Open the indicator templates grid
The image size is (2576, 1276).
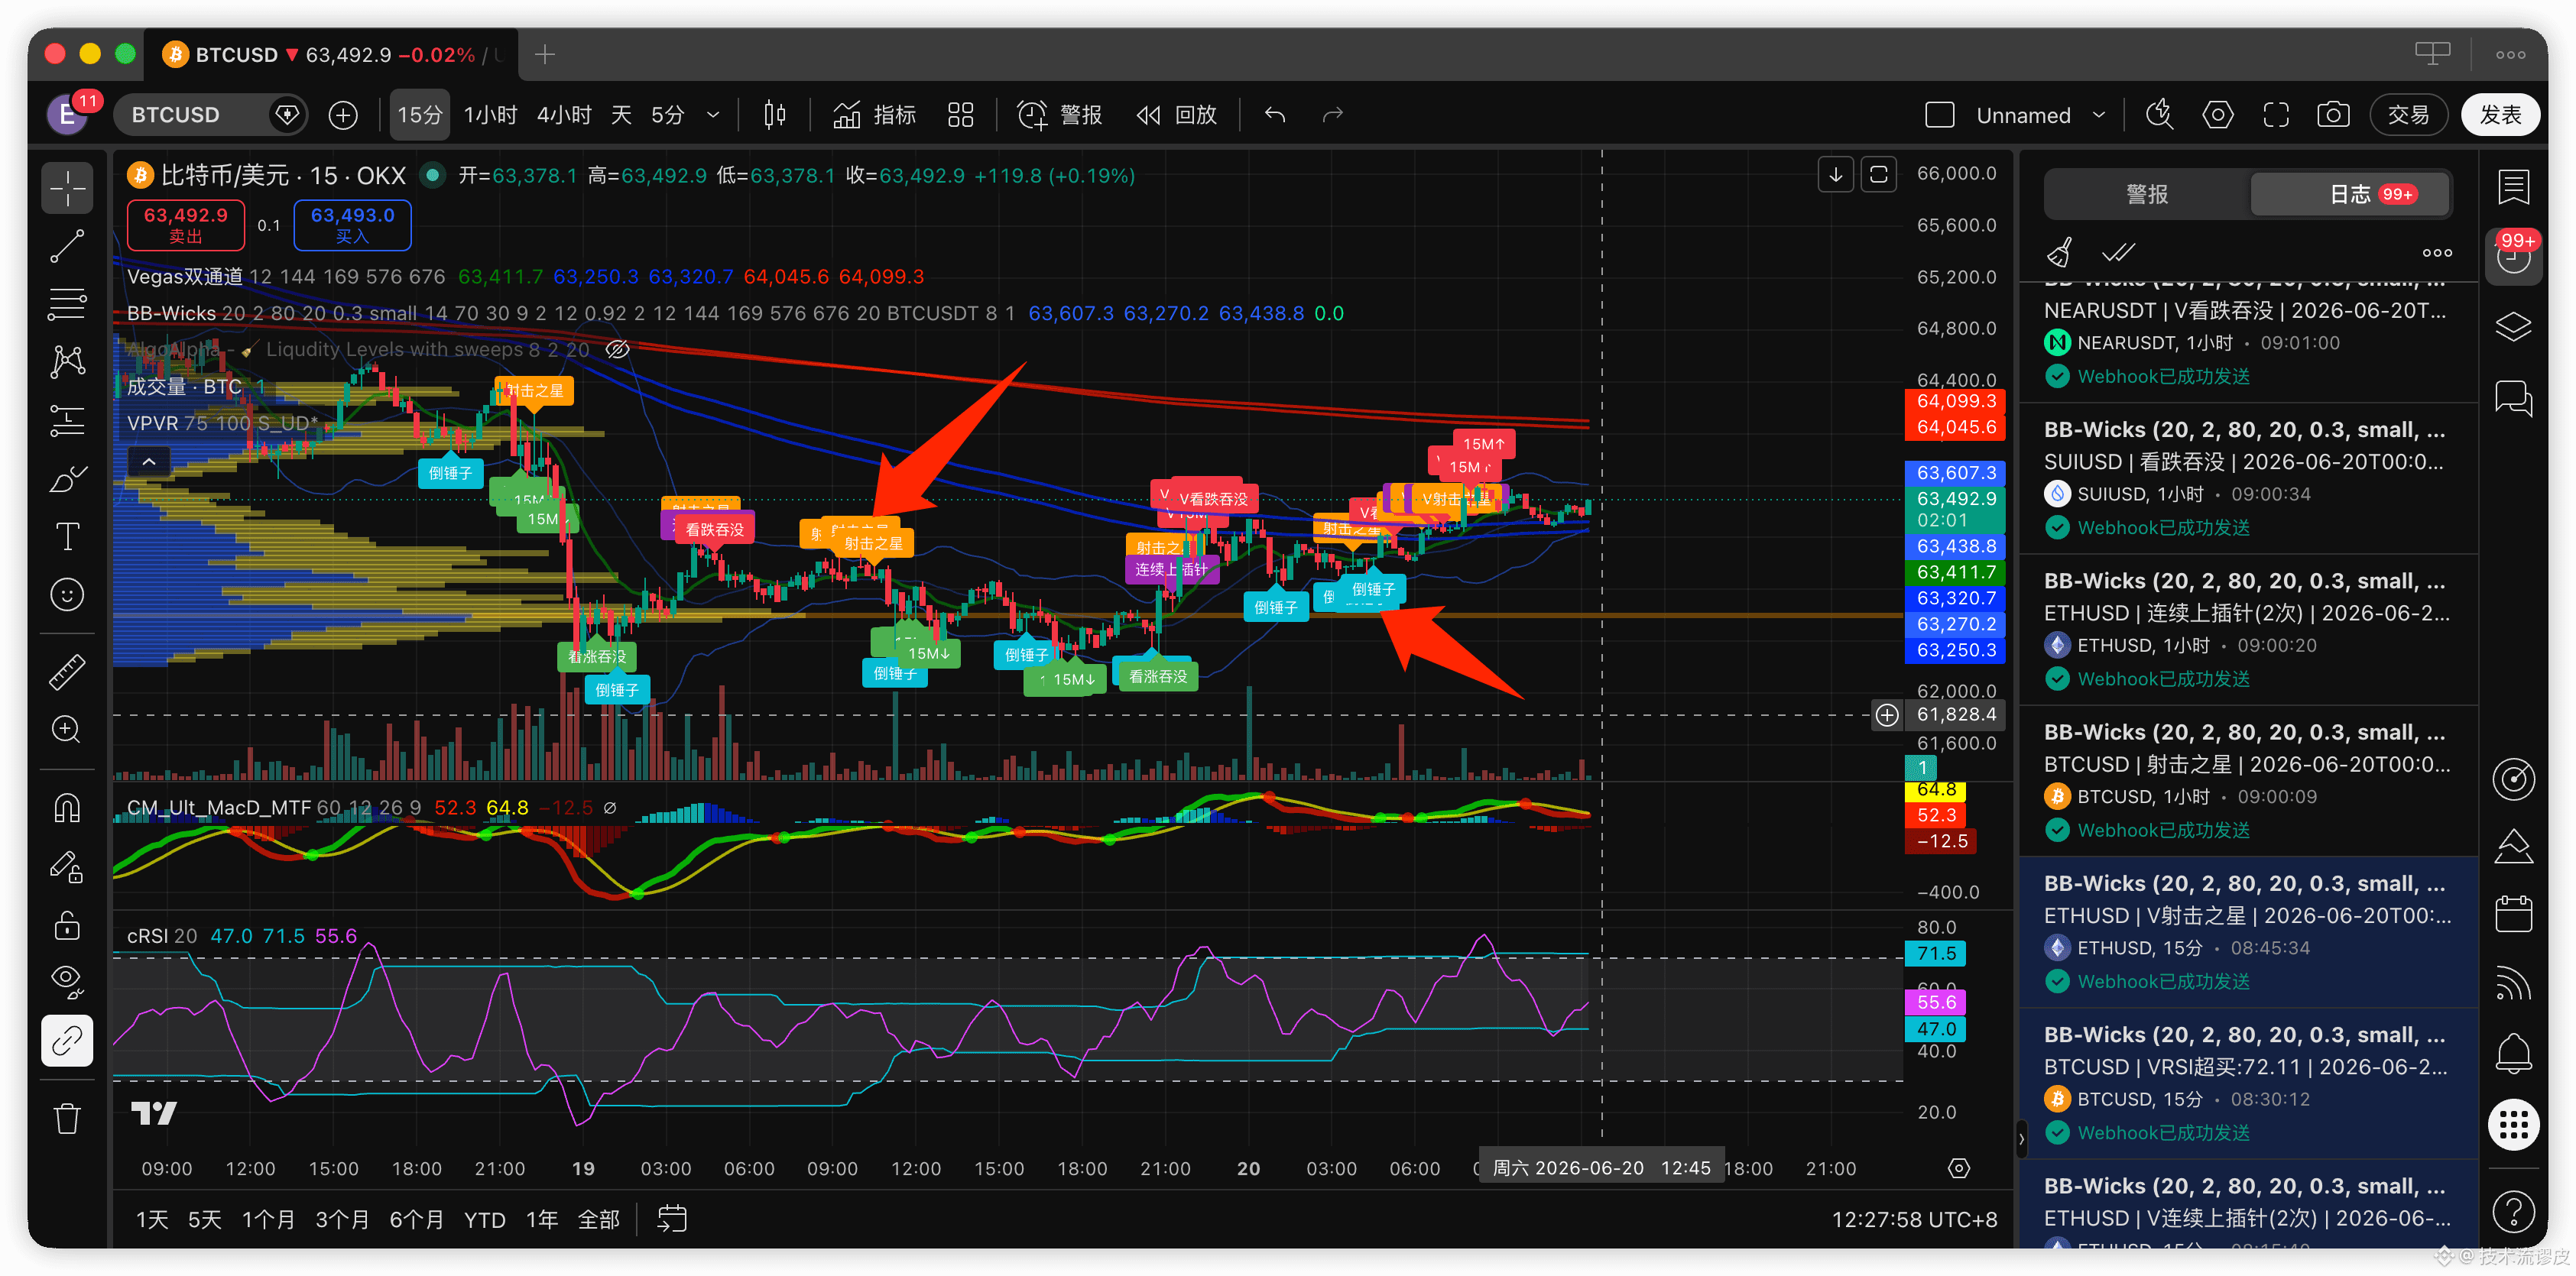[x=960, y=115]
